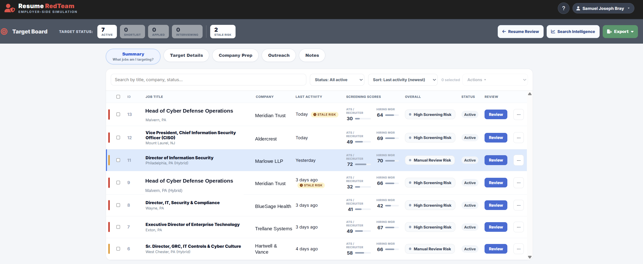Check the box for job ID 13
Viewport: 643px width, 264px height.
coord(118,114)
